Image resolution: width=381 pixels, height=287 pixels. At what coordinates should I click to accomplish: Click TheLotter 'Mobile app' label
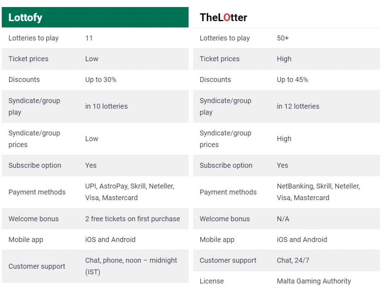217,240
